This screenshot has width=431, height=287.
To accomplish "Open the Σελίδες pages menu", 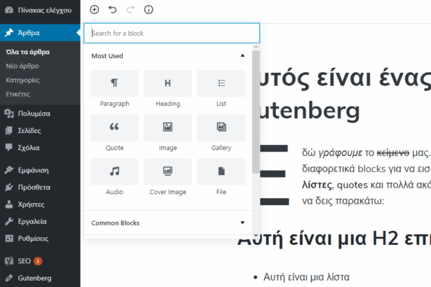I will point(40,130).
